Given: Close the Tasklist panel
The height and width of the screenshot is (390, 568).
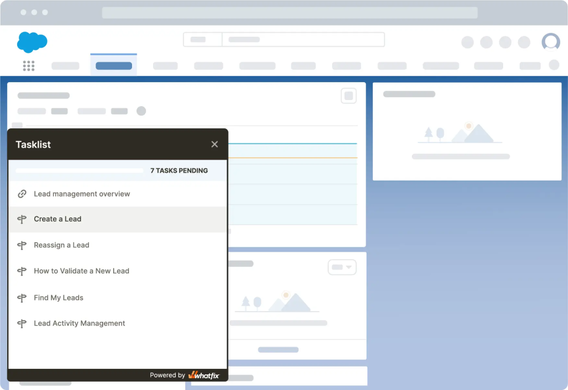Looking at the screenshot, I should point(215,144).
